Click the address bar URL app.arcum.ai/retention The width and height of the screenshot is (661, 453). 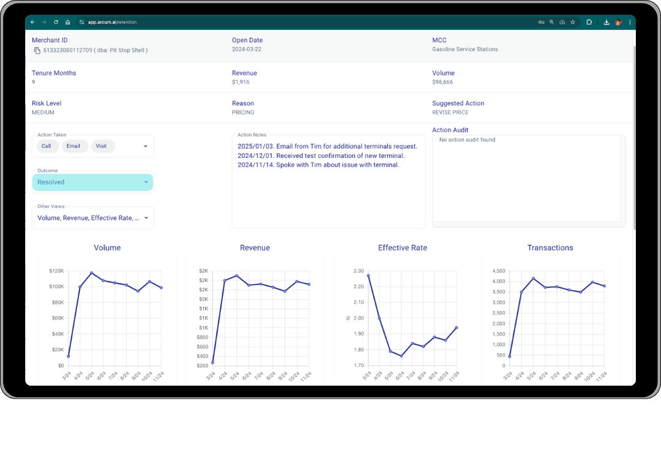pos(112,22)
